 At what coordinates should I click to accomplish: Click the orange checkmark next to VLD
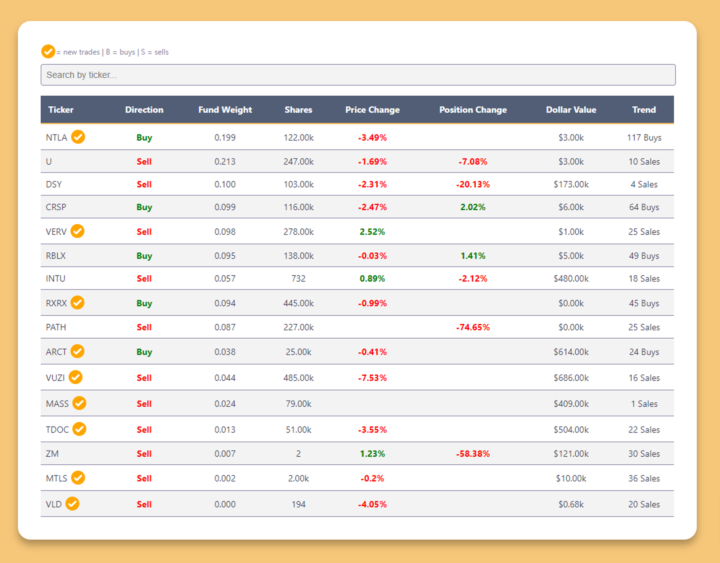pyautogui.click(x=72, y=504)
